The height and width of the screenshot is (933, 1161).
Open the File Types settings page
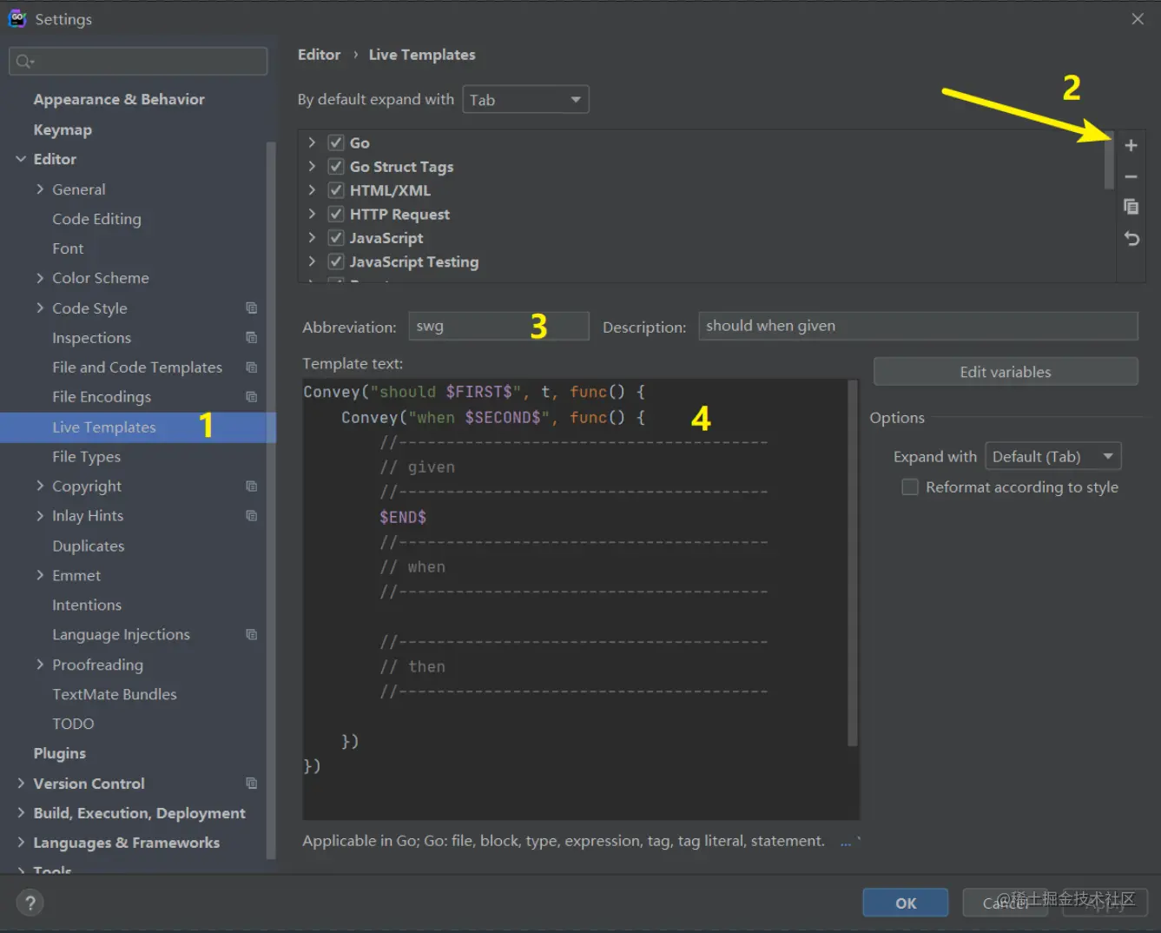pyautogui.click(x=86, y=456)
